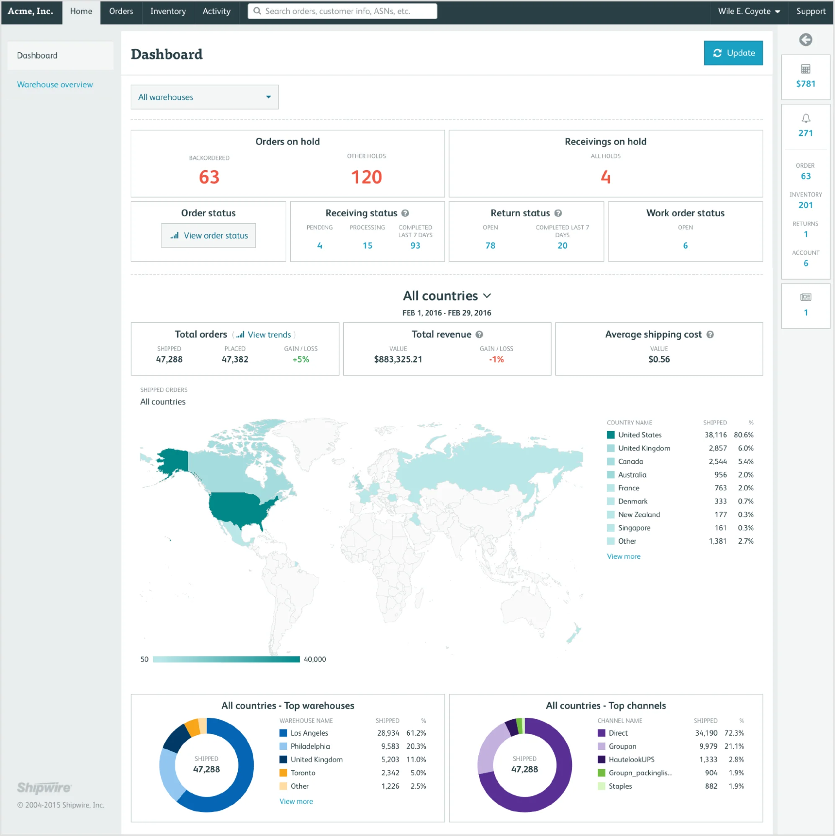The height and width of the screenshot is (836, 835).
Task: Open the Warehouse overview link
Action: [x=54, y=84]
